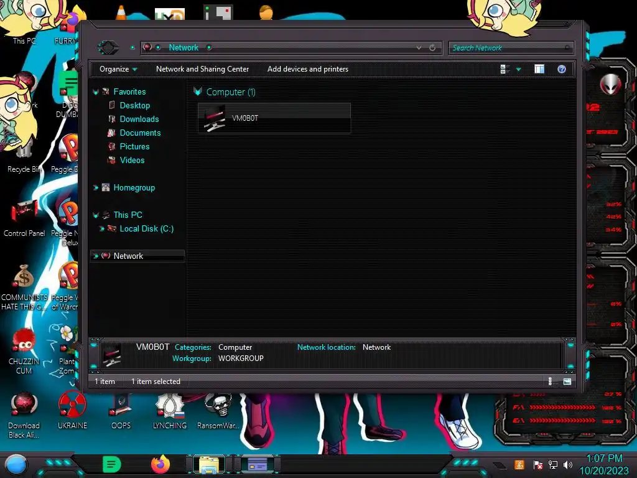637x478 pixels.
Task: Switch to details view in status bar
Action: pos(550,382)
